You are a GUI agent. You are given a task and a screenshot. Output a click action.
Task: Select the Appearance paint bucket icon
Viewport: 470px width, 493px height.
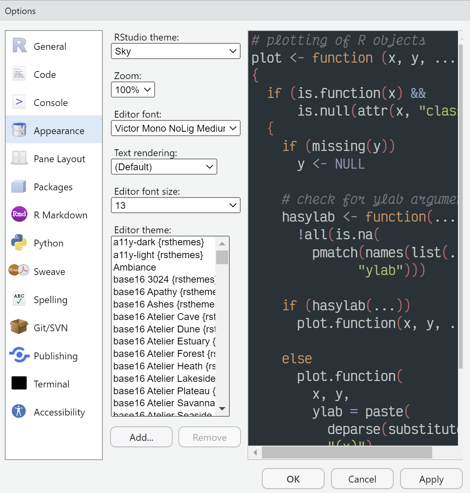18,129
